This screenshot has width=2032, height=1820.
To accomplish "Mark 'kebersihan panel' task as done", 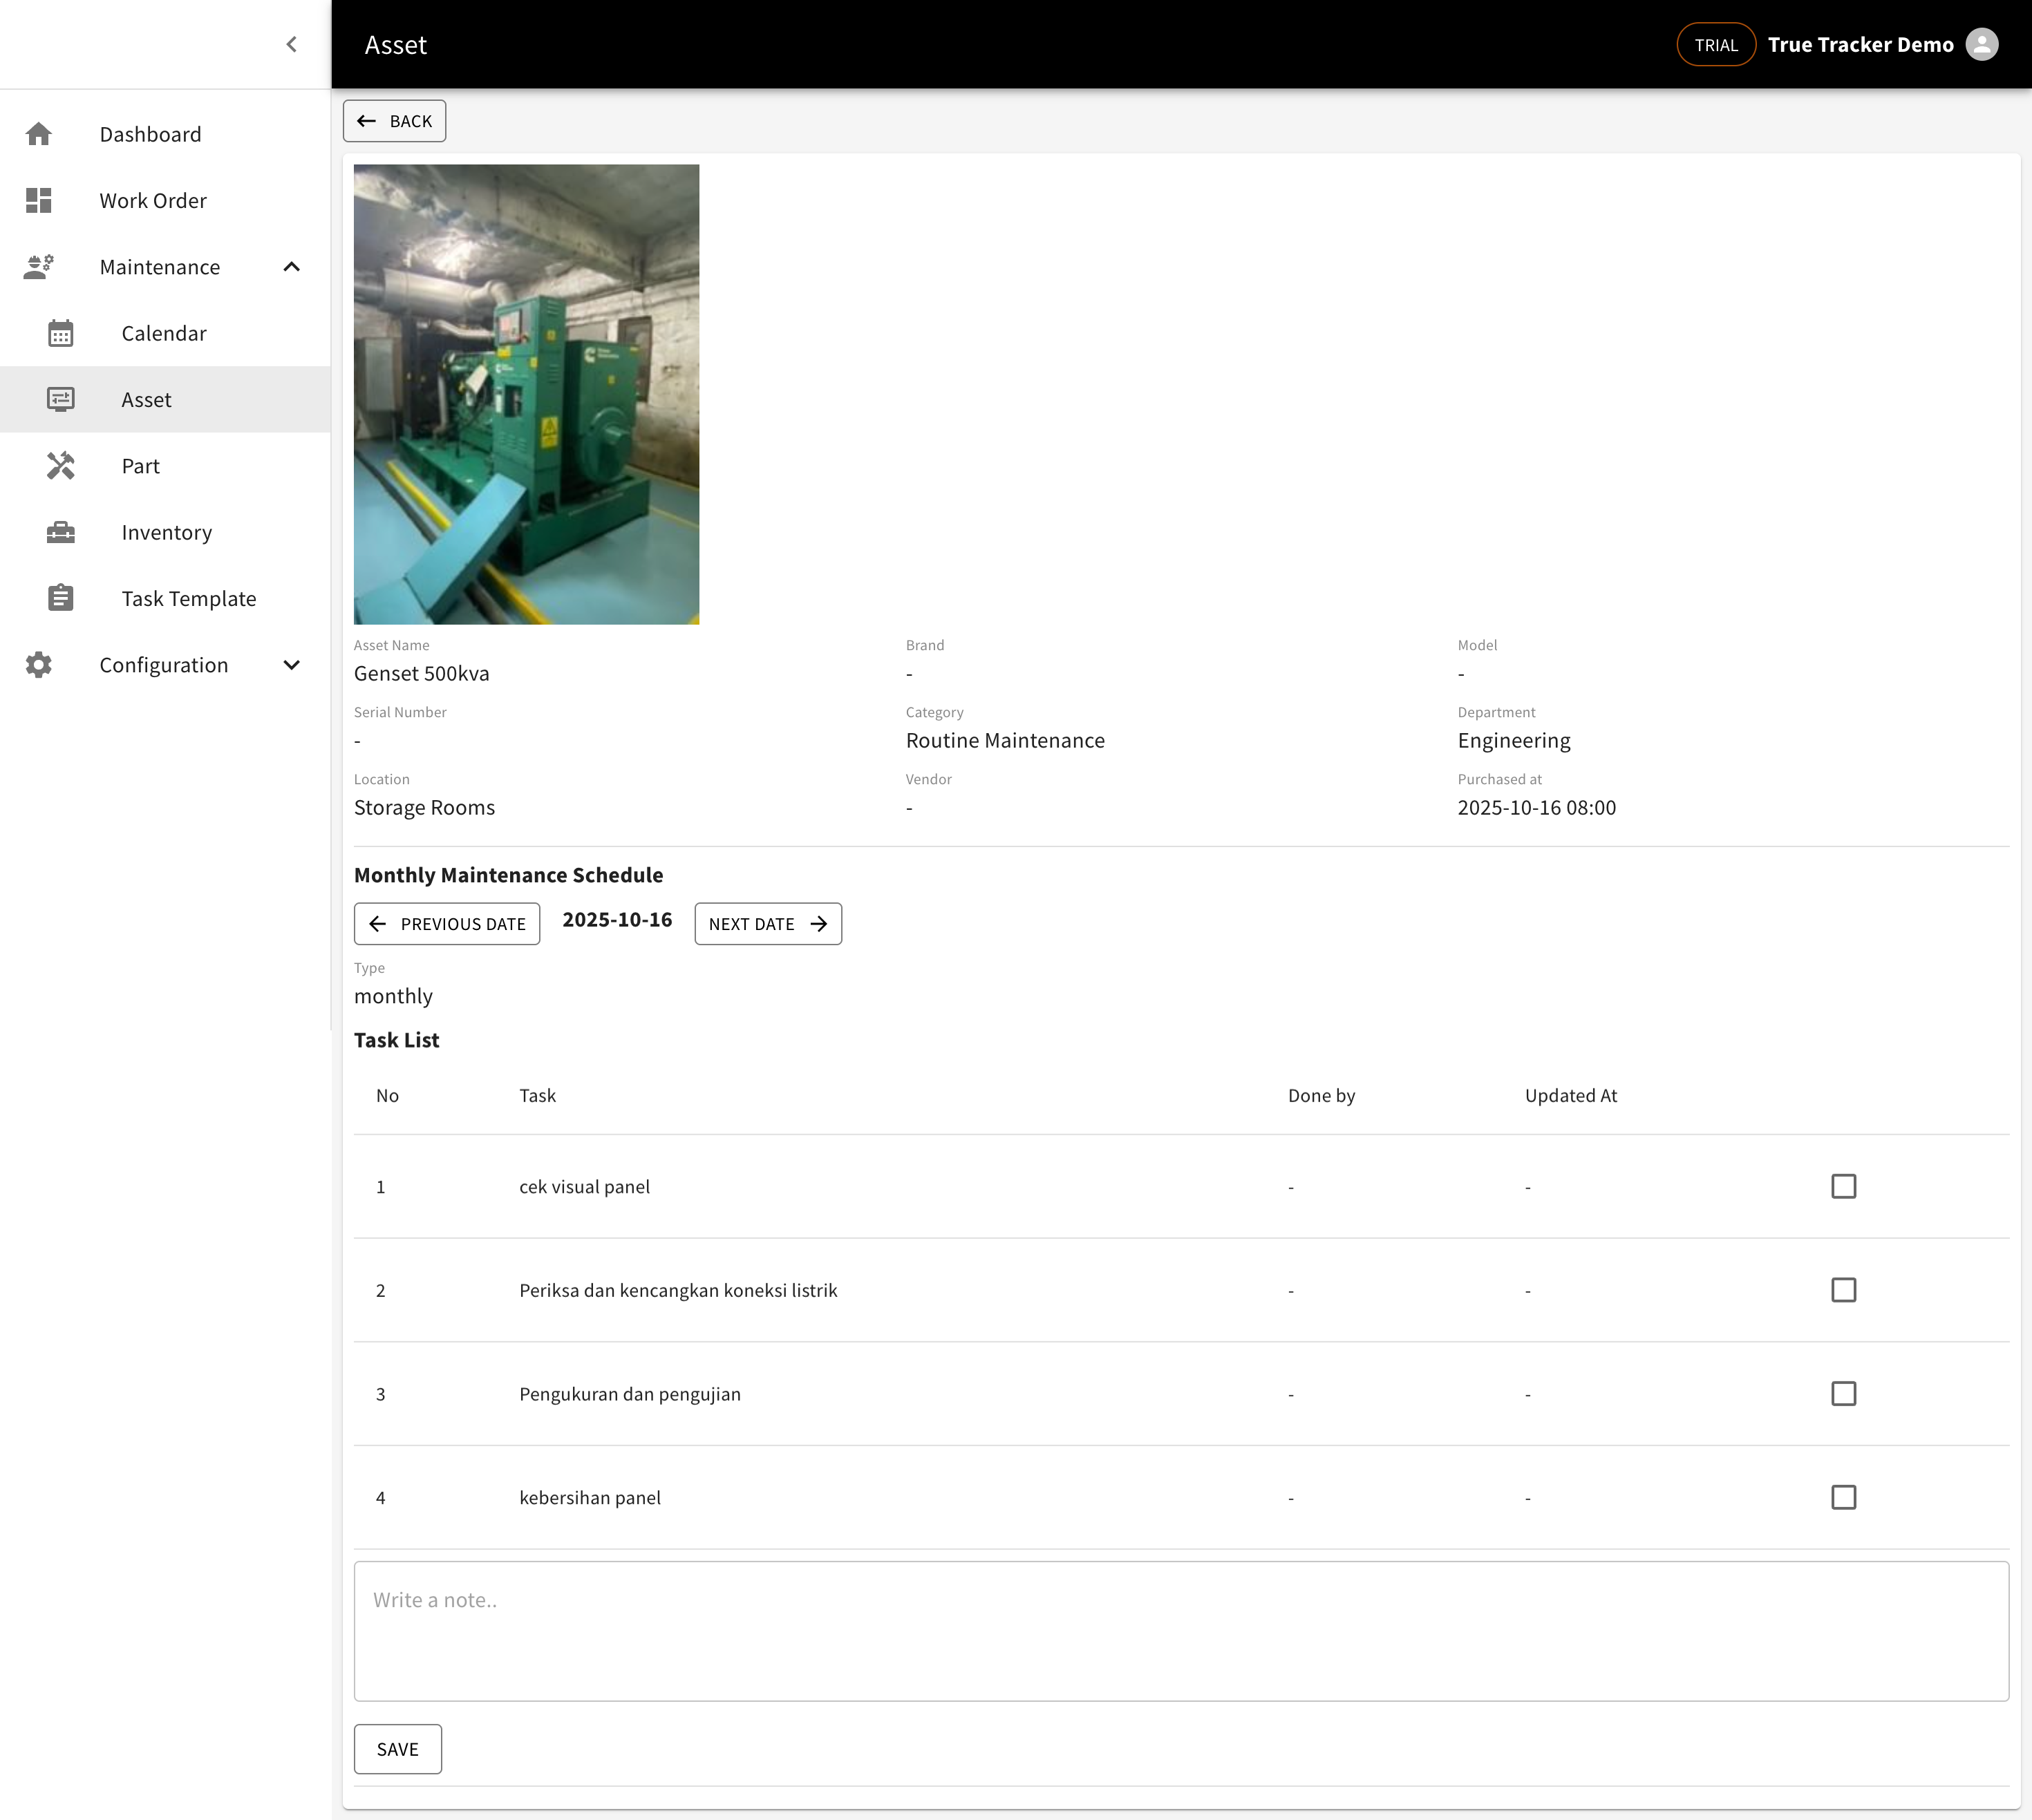I will click(x=1843, y=1497).
